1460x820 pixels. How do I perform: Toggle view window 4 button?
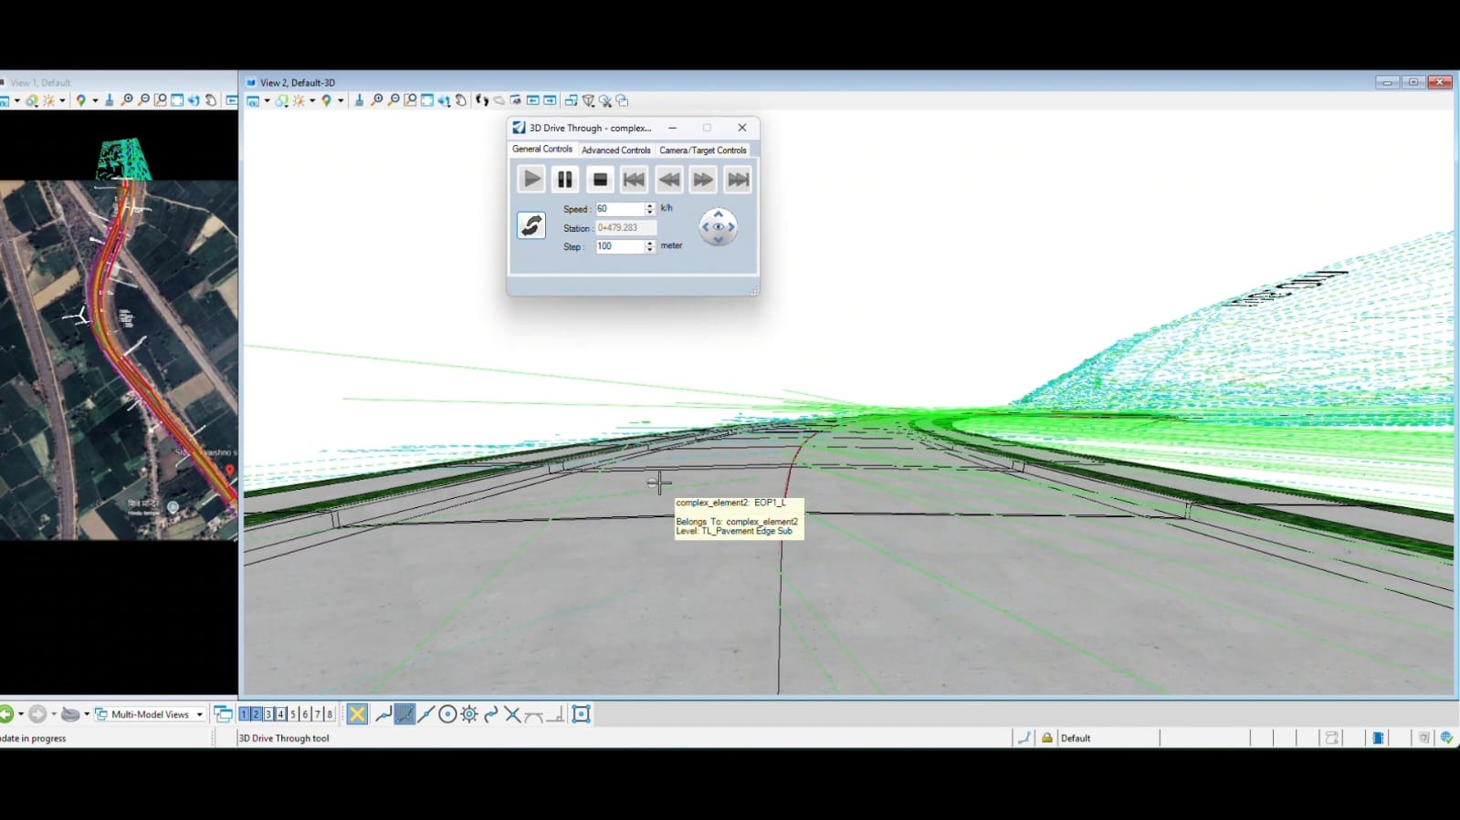tap(280, 714)
